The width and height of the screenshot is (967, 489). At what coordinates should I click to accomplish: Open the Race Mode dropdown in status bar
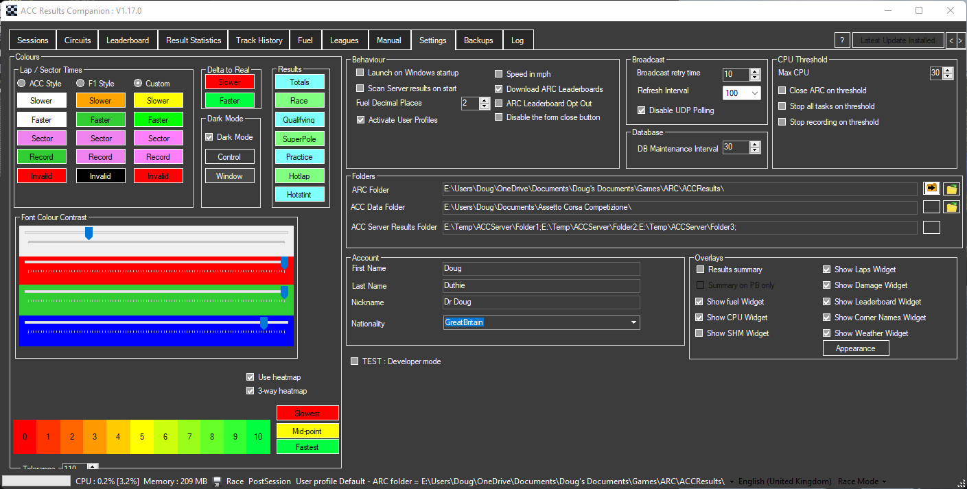pyautogui.click(x=862, y=481)
